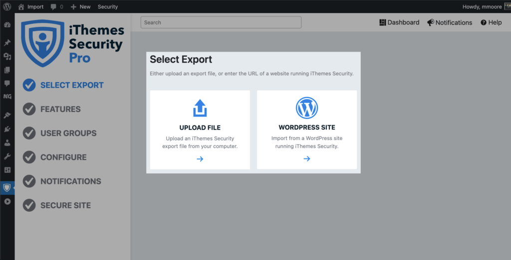
Task: Open the Comments icon in the sidebar
Action: tap(7, 84)
